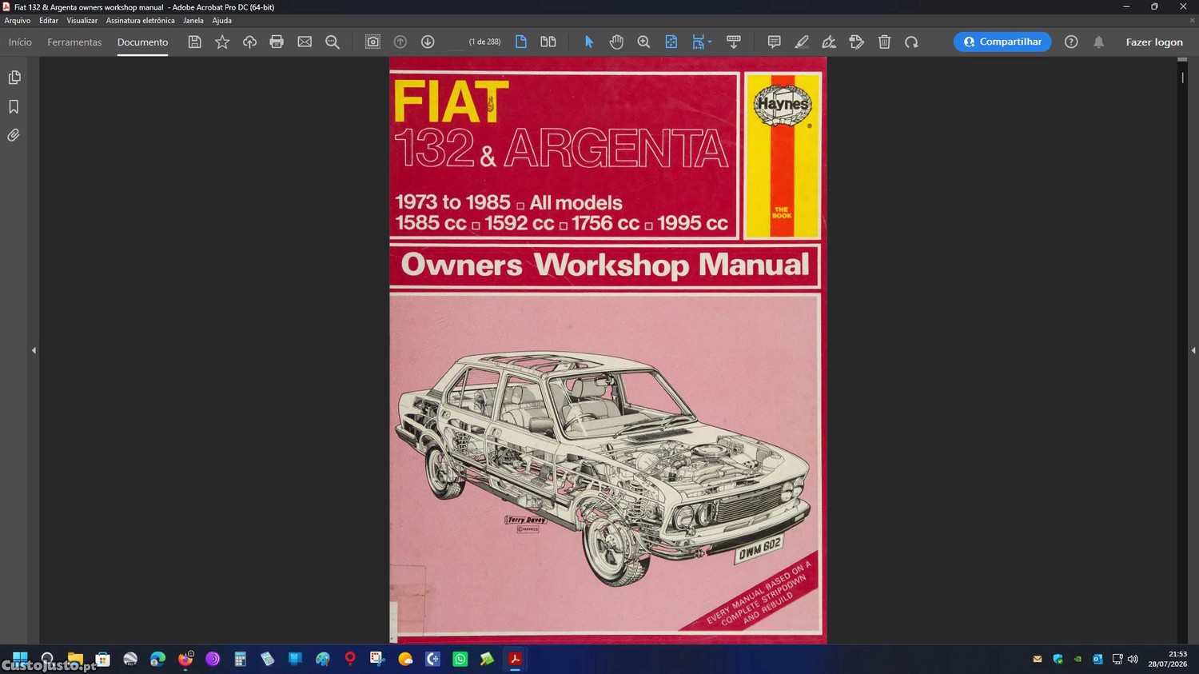The height and width of the screenshot is (674, 1199).
Task: Zoom in with the magnifier plus icon
Action: 643,42
